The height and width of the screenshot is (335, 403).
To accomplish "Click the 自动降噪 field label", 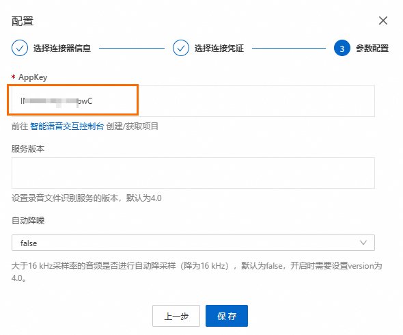I will [28, 221].
